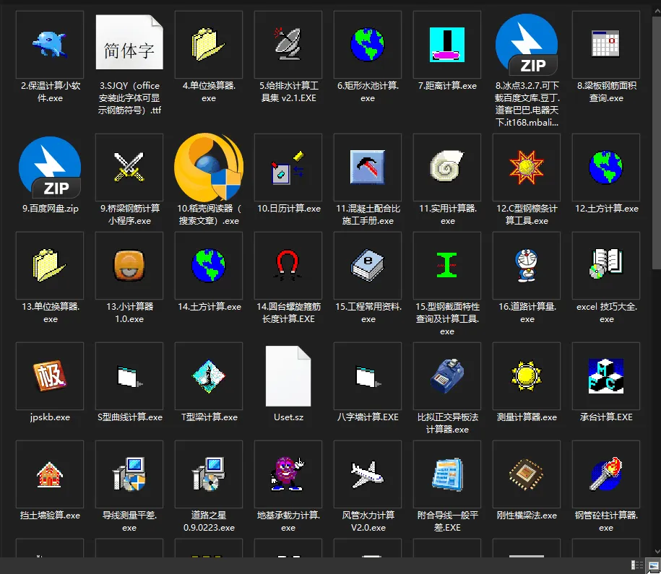The width and height of the screenshot is (661, 574).
Task: Select house icon of 挡土墙验算.exe
Action: (50, 474)
